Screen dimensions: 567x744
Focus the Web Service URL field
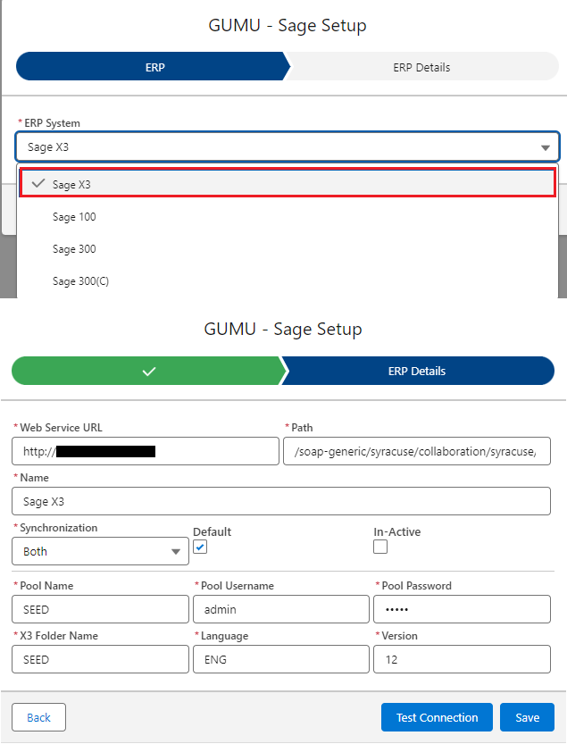coord(146,451)
